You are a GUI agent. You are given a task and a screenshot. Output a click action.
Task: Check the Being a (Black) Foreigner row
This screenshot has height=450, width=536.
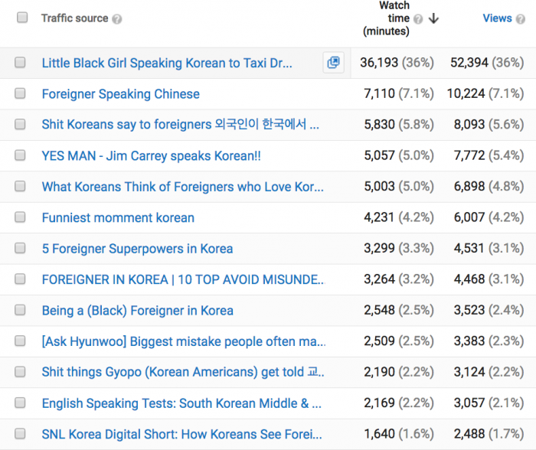(20, 310)
